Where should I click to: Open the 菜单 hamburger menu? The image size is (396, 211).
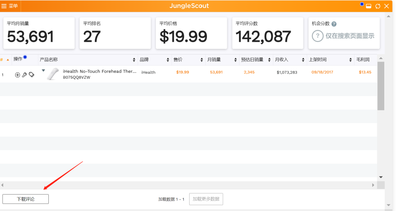(x=10, y=6)
